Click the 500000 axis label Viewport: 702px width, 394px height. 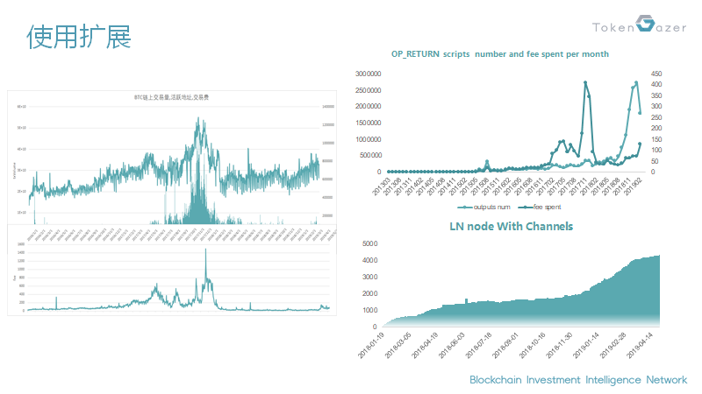click(x=369, y=155)
